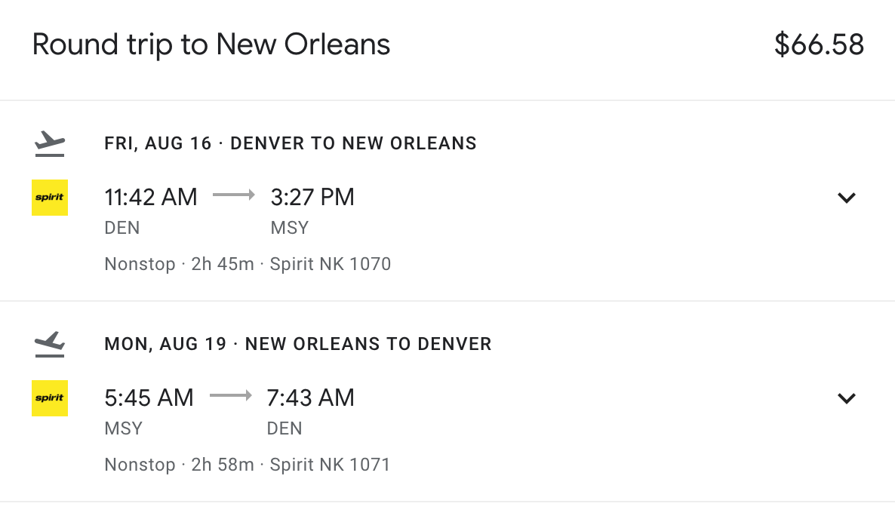The width and height of the screenshot is (895, 525).
Task: Click the takeoff plane icon for Aug 16
Action: pyautogui.click(x=50, y=143)
